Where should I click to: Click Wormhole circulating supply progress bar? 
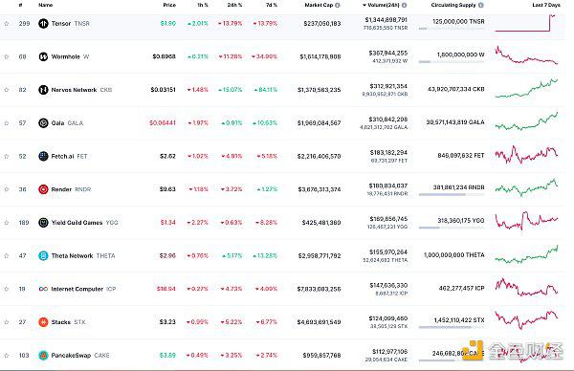coord(452,62)
